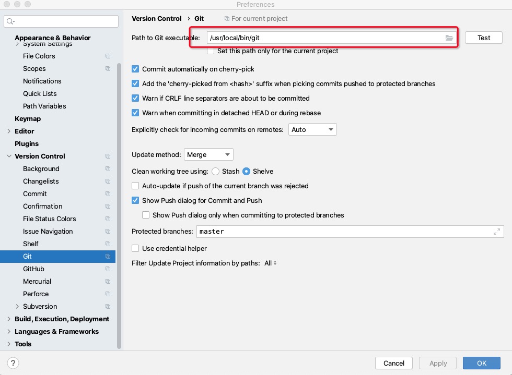Select the Stash radio button
This screenshot has height=375, width=512.
(215, 171)
